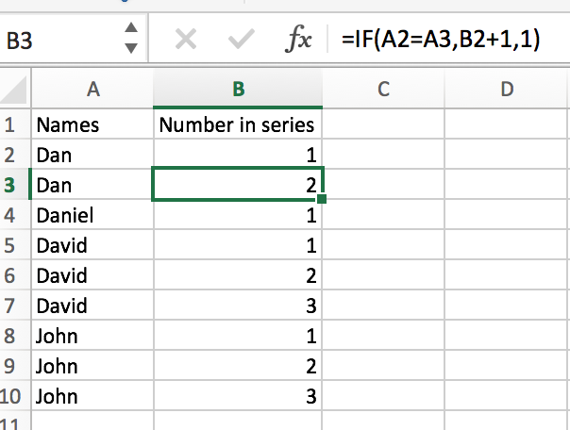This screenshot has width=570, height=430.
Task: Select row 7 header
Action: click(11, 306)
